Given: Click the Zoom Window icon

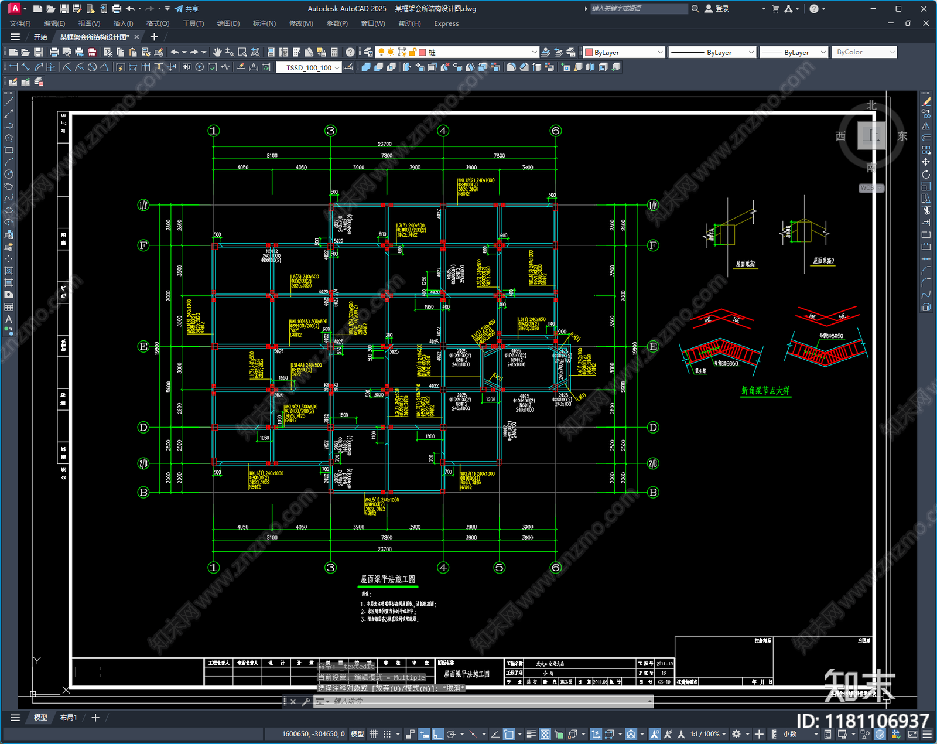Looking at the screenshot, I should coord(242,52).
